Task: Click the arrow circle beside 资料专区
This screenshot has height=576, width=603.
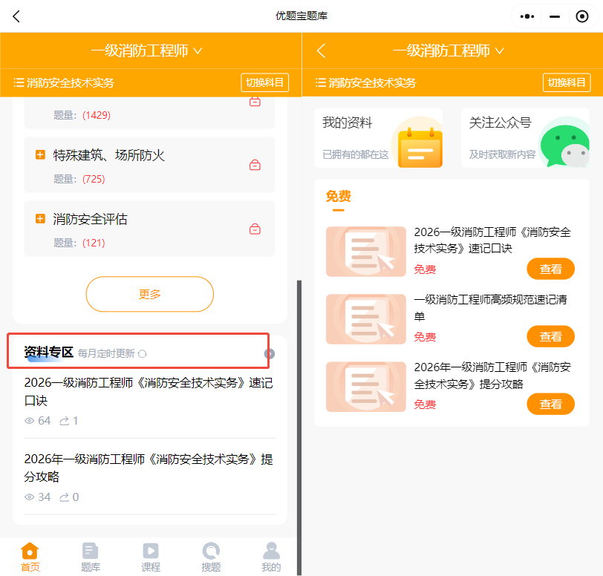Action: pyautogui.click(x=270, y=354)
